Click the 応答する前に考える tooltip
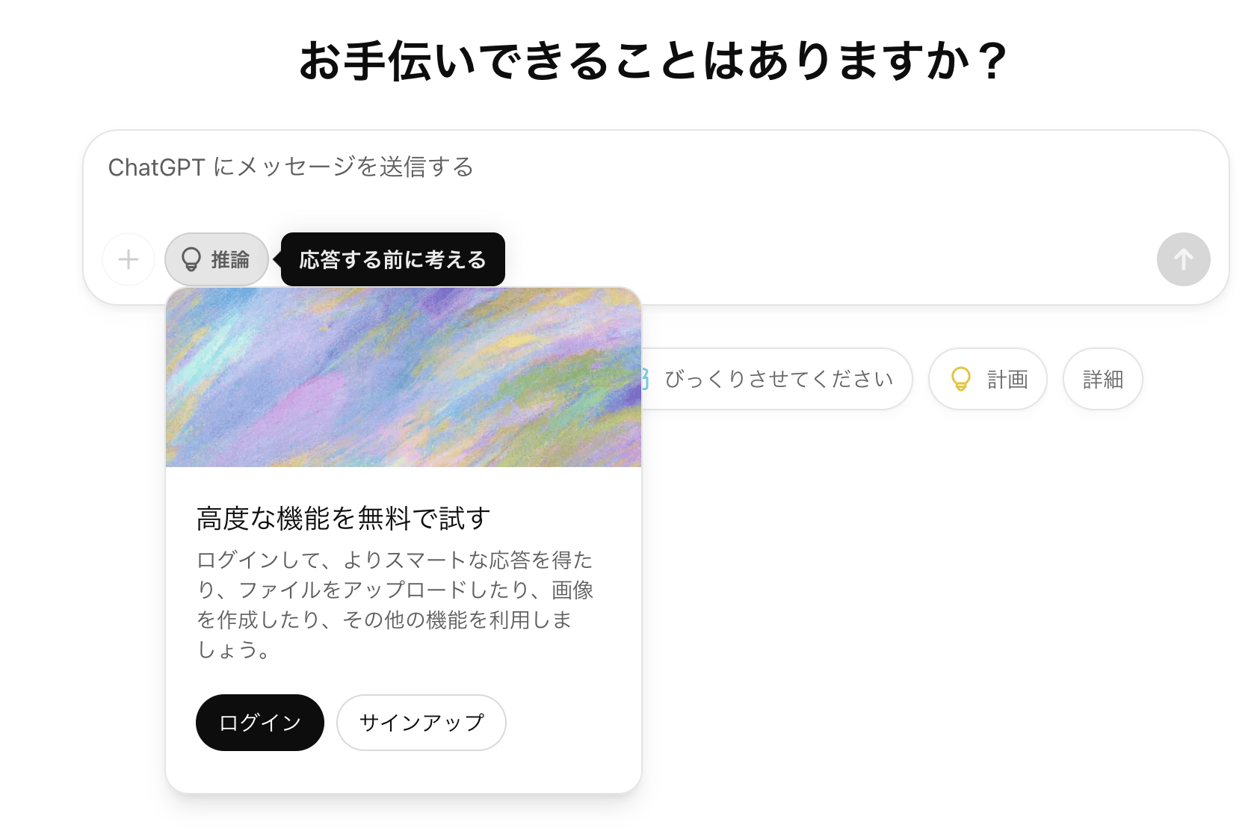This screenshot has height=837, width=1260. [392, 259]
